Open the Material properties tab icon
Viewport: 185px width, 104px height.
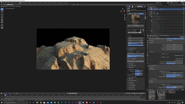147,64
